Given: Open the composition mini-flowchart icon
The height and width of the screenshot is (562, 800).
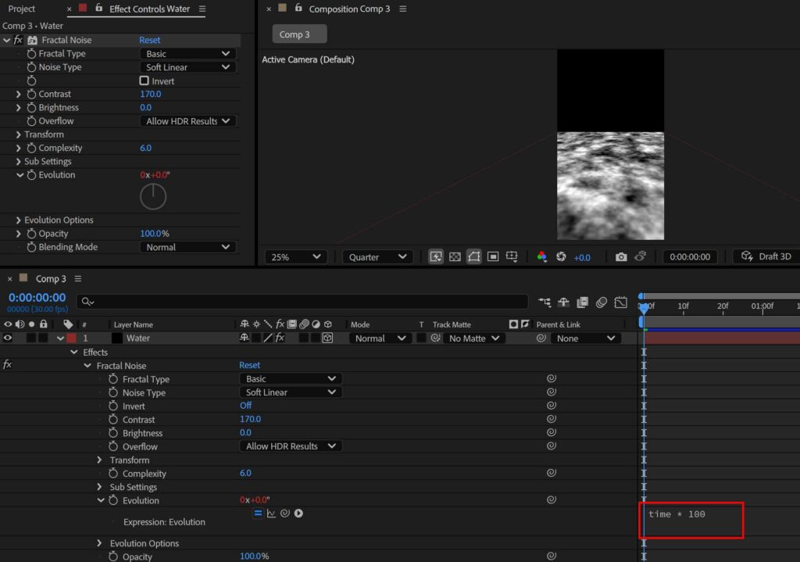Looking at the screenshot, I should click(545, 302).
